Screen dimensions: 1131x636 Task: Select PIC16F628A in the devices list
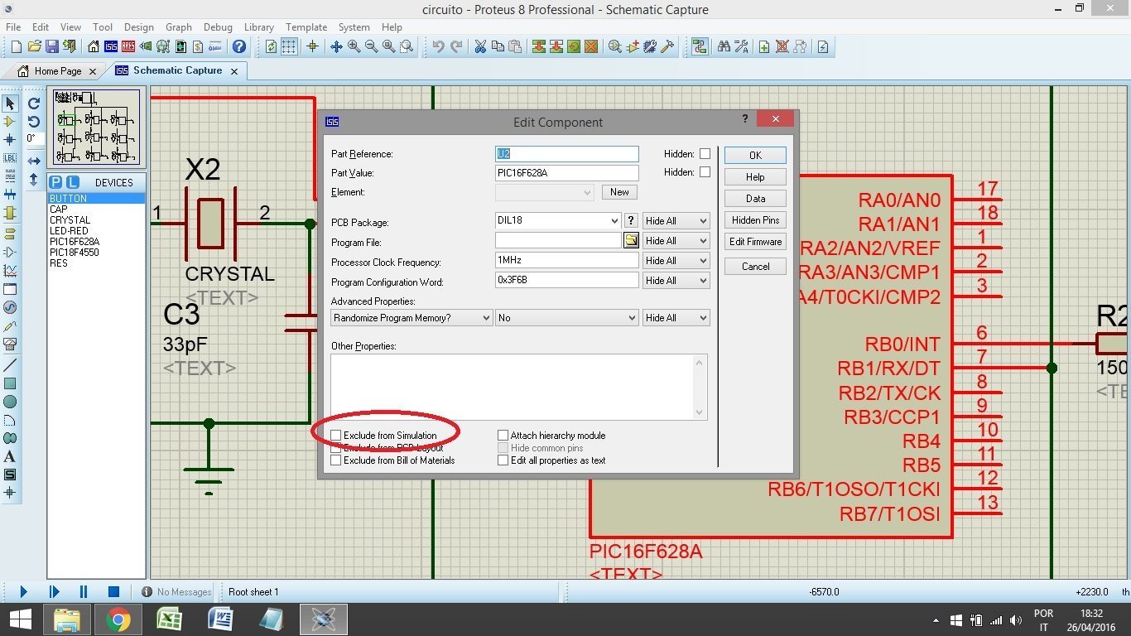click(x=74, y=242)
